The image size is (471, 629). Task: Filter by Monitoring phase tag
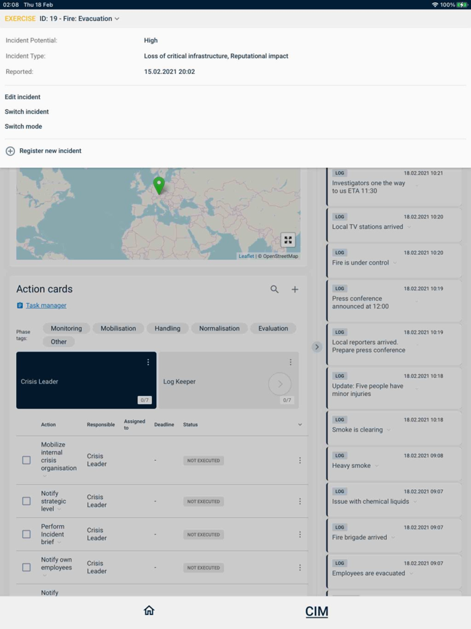pos(66,328)
